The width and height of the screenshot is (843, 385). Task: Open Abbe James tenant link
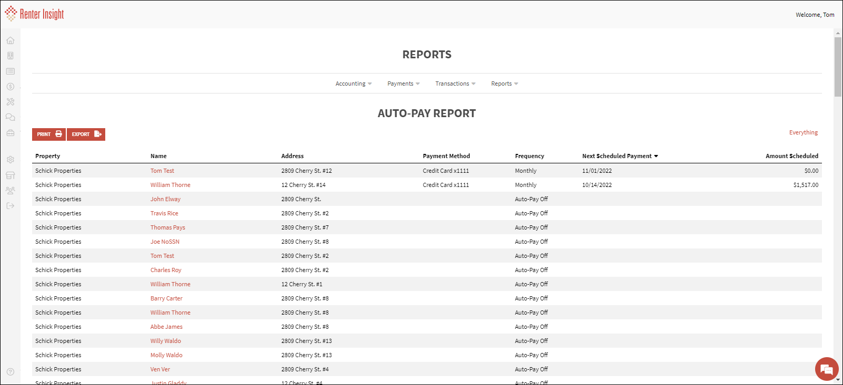[x=166, y=327]
